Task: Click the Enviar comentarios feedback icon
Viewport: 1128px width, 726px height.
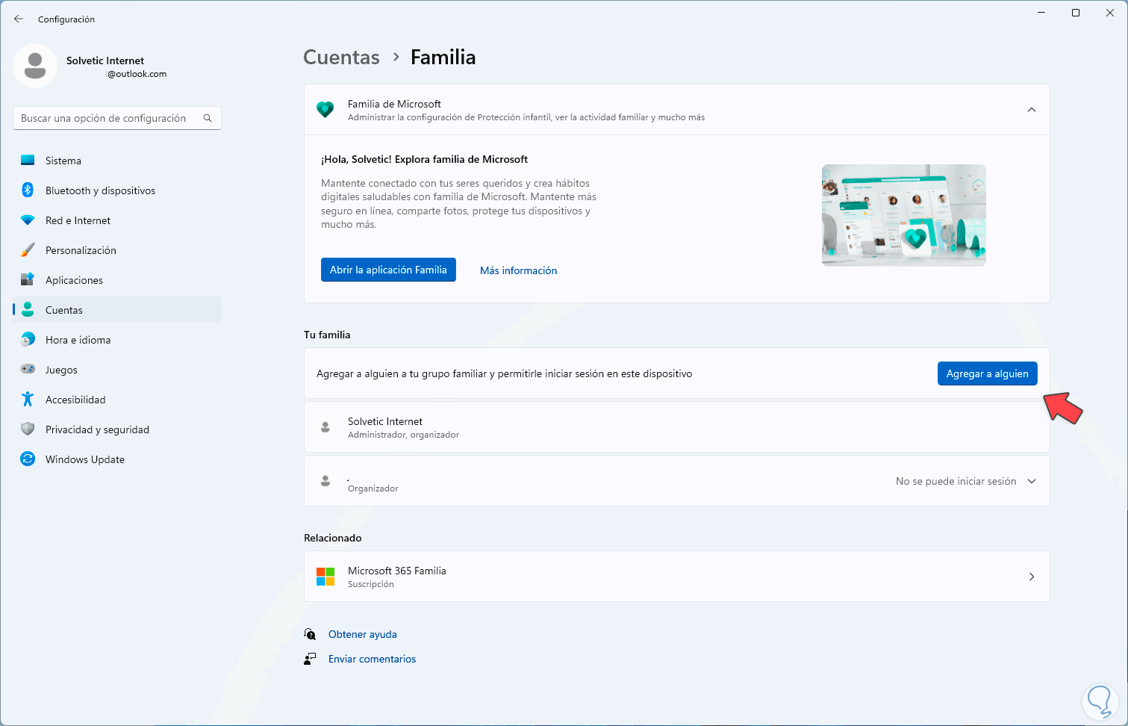Action: (310, 659)
